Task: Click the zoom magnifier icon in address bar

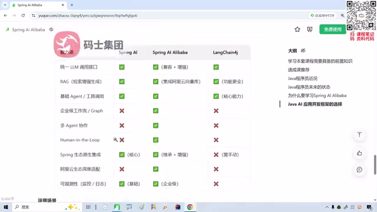Action: click(x=342, y=16)
